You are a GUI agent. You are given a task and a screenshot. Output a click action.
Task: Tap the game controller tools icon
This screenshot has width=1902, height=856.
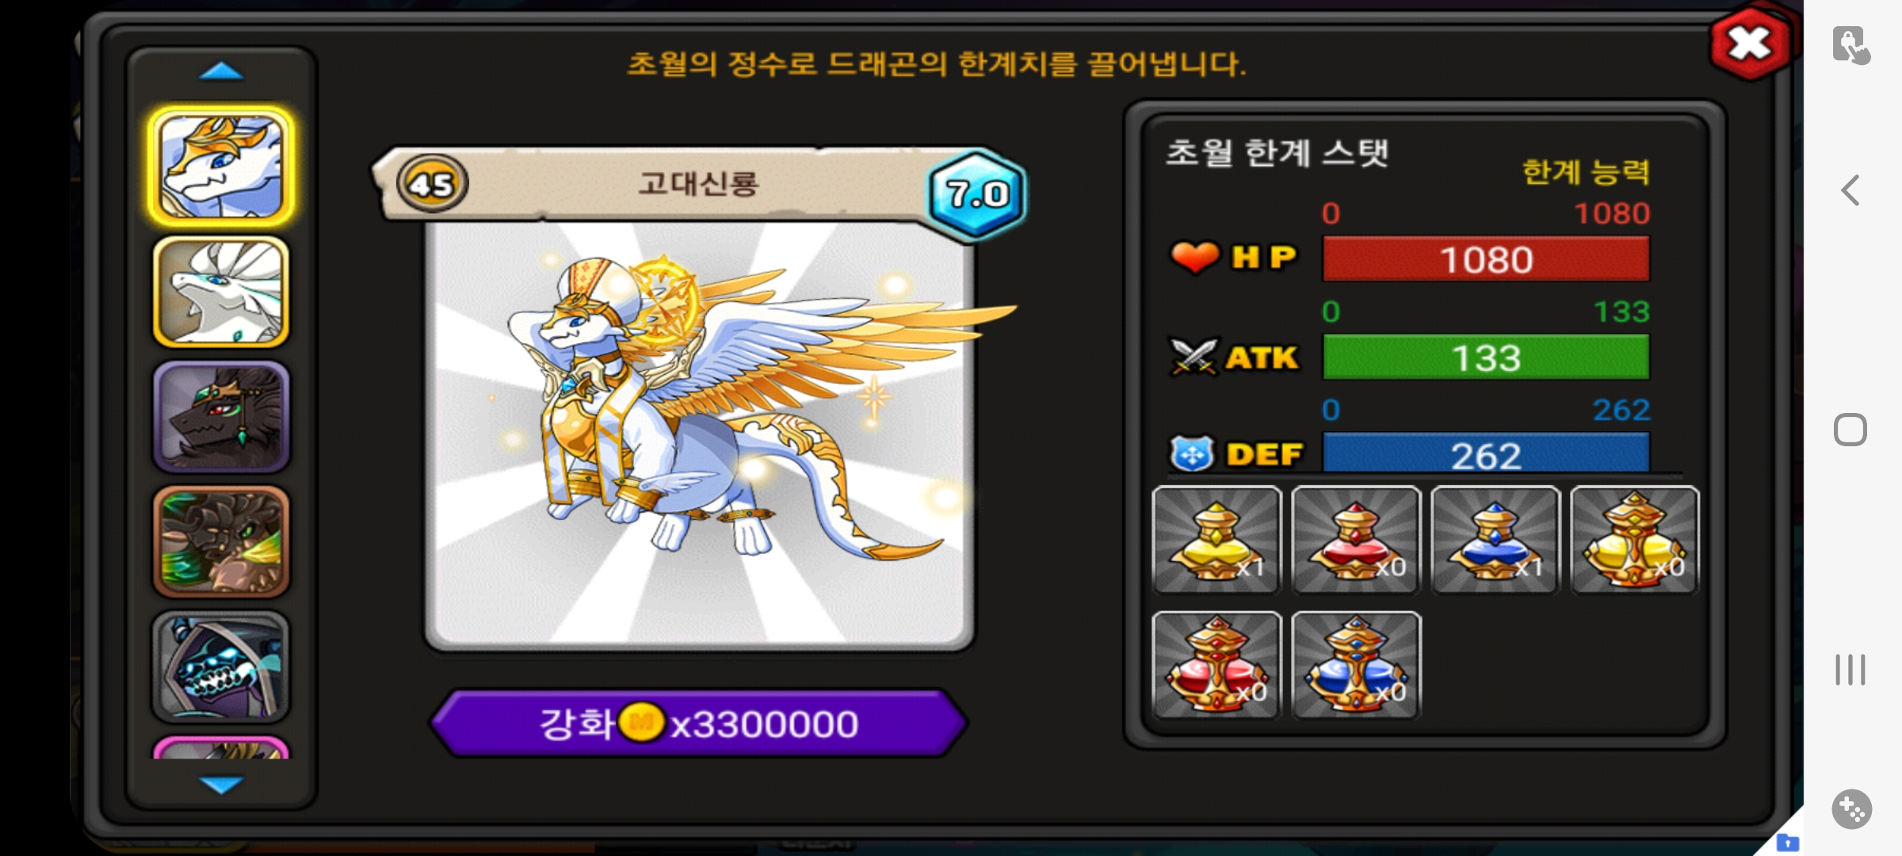pos(1851,809)
